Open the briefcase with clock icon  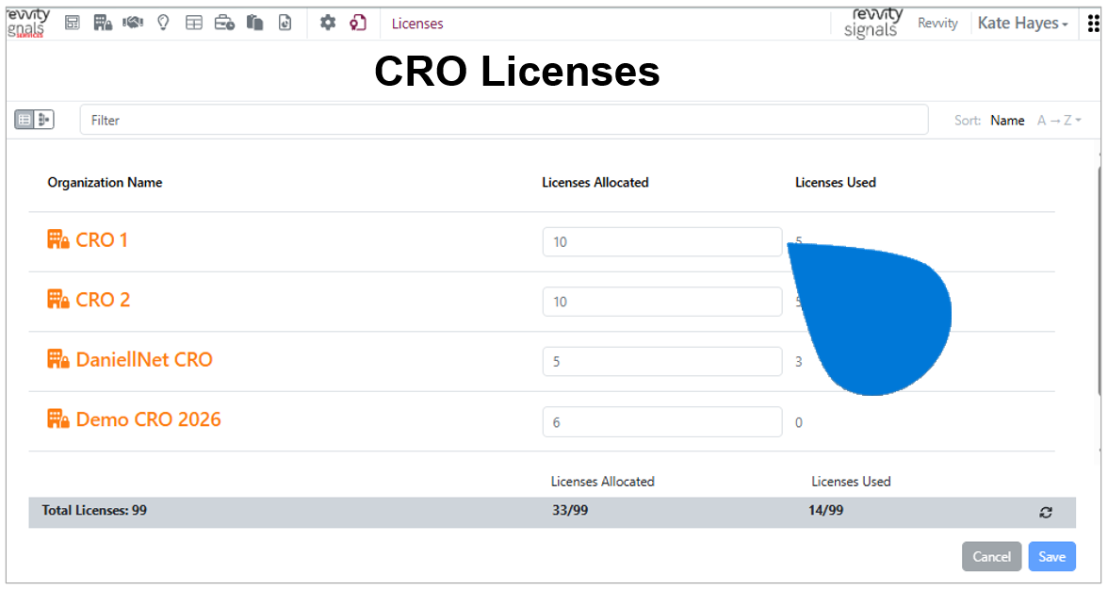224,23
